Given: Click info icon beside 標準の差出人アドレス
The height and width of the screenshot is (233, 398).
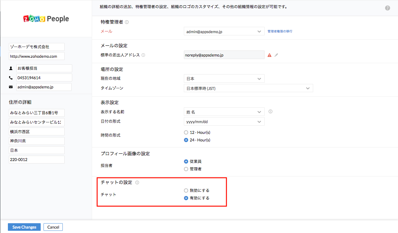Looking at the screenshot, I should point(143,55).
